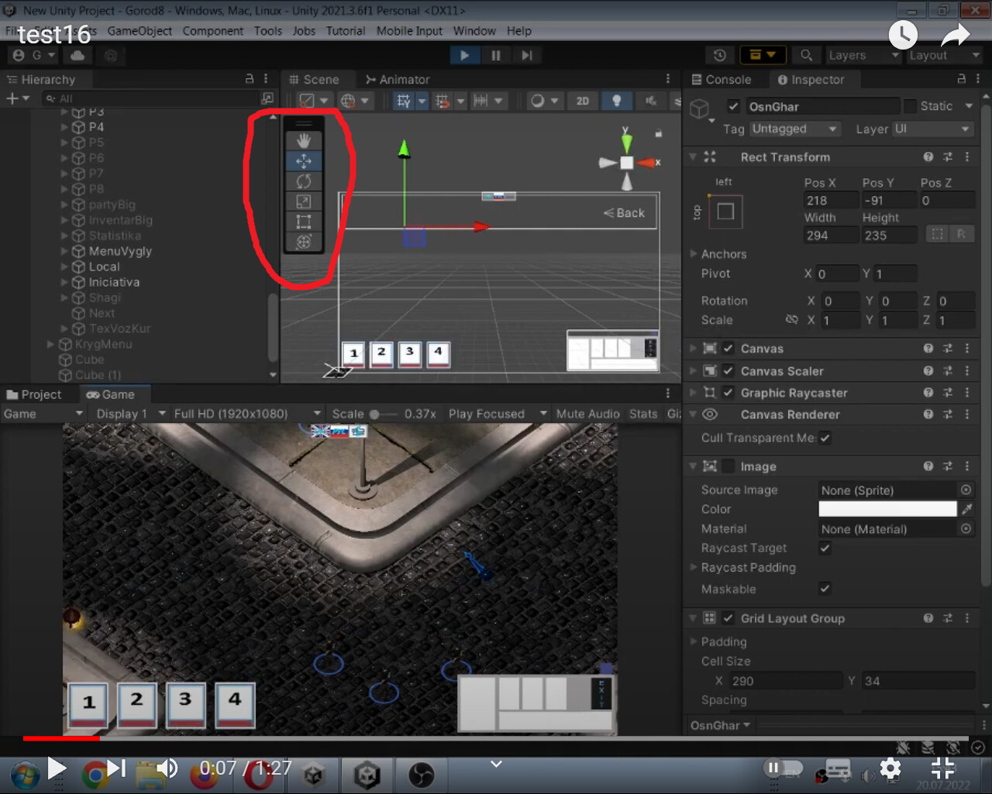Toggle OsnGhar active checkbox

tap(733, 106)
